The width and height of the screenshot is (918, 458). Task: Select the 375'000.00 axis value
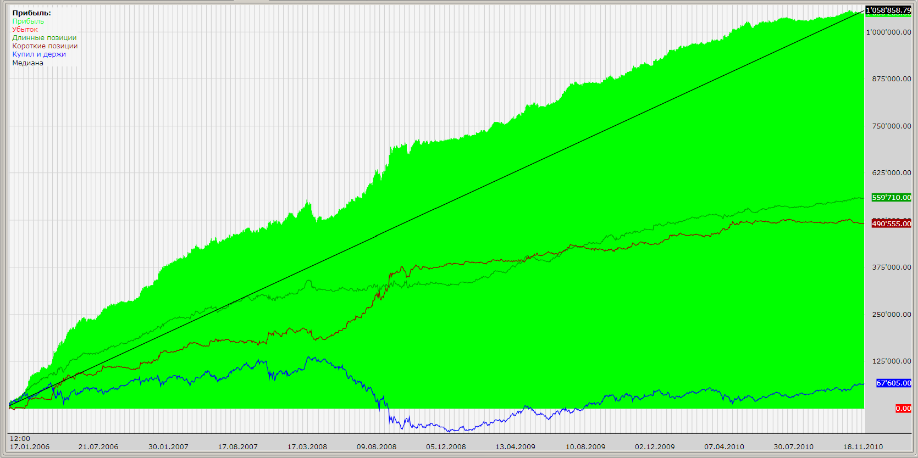(891, 267)
